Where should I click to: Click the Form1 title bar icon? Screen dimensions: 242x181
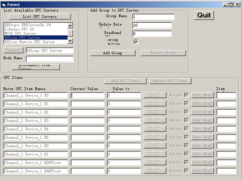coord(4,4)
